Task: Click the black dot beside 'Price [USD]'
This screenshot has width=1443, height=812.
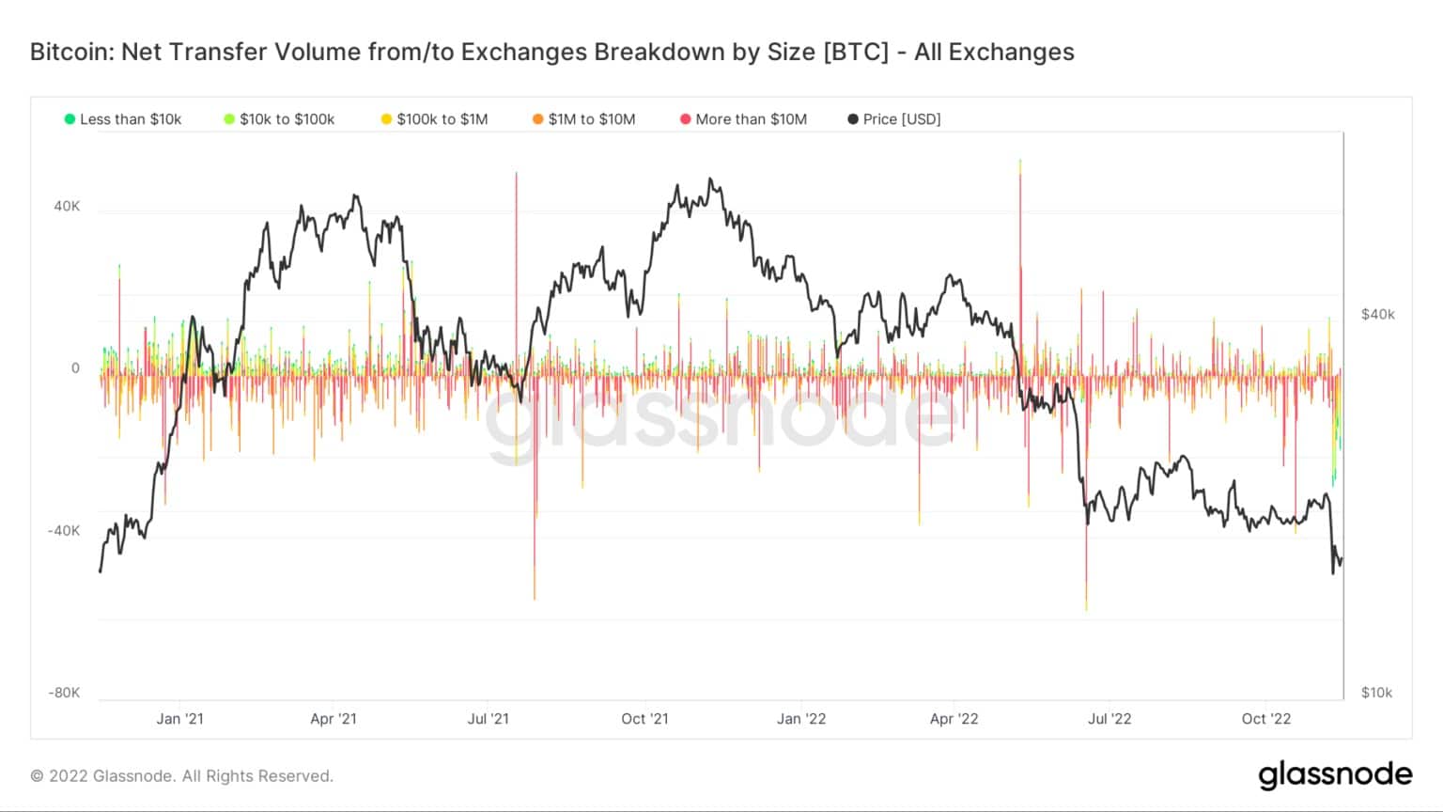Action: click(853, 119)
